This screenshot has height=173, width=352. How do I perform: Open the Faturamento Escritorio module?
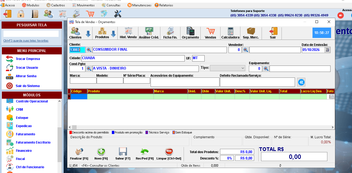click(33, 142)
